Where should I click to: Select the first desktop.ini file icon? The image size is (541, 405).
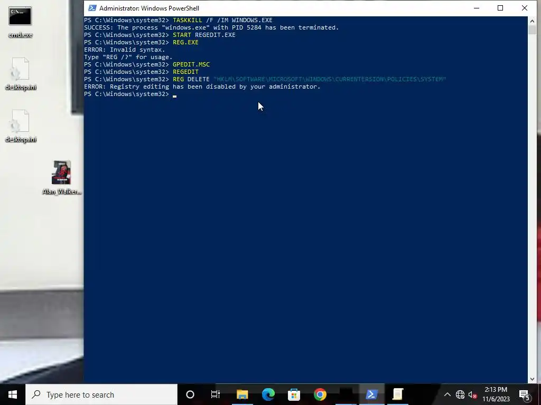pos(21,74)
